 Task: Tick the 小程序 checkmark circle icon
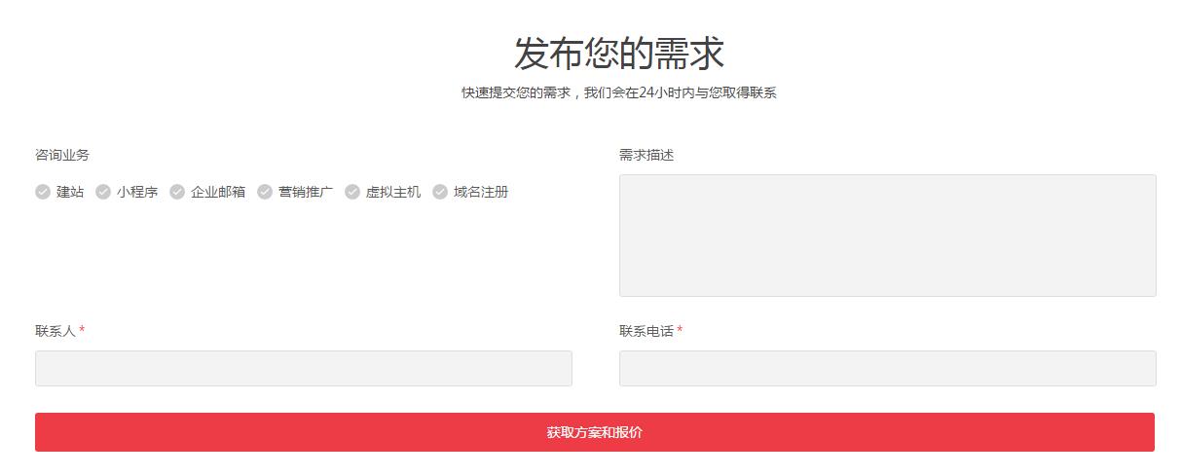[103, 192]
